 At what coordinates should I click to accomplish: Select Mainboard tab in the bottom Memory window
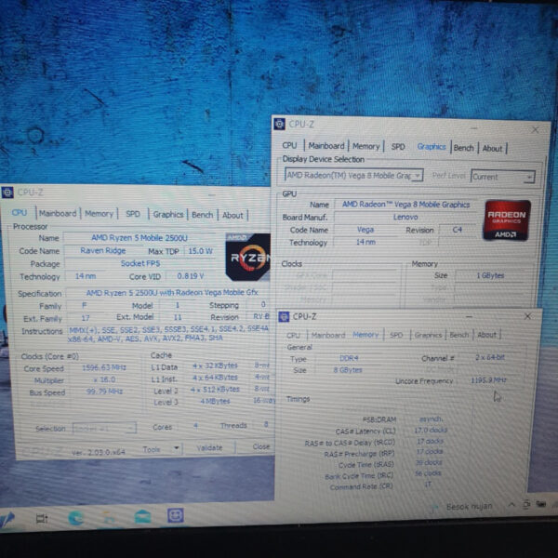(328, 335)
